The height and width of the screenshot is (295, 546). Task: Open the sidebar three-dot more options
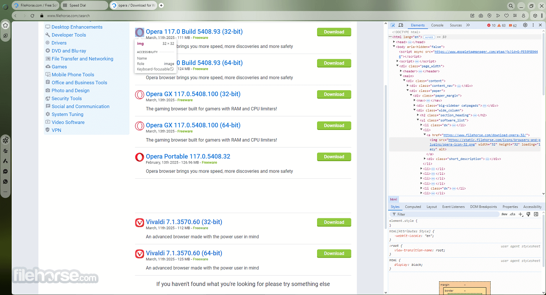tap(5, 191)
